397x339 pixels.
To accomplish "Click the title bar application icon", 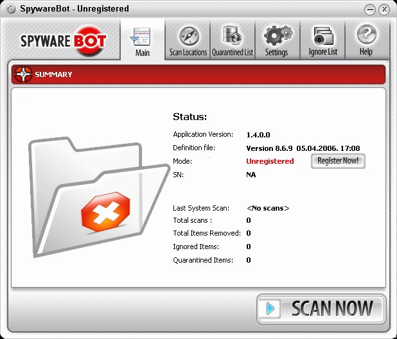I will (x=11, y=10).
